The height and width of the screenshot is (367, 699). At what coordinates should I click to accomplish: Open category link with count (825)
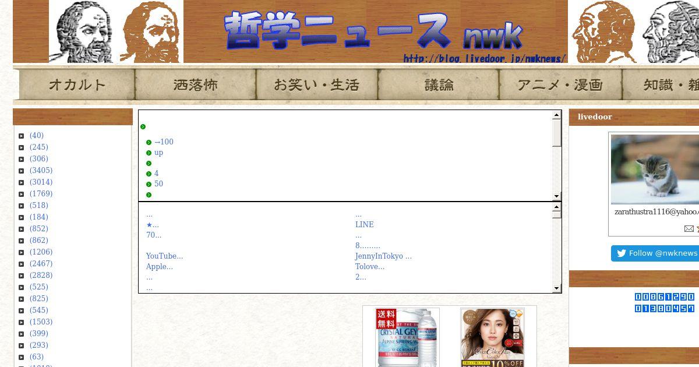click(x=39, y=299)
